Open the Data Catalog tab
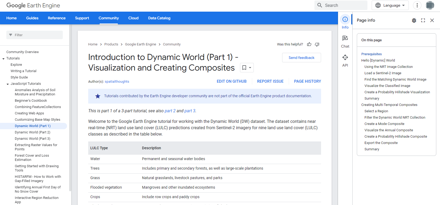 click(159, 18)
